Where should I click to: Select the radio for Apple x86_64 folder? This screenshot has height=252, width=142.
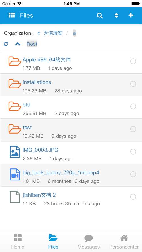click(x=133, y=61)
